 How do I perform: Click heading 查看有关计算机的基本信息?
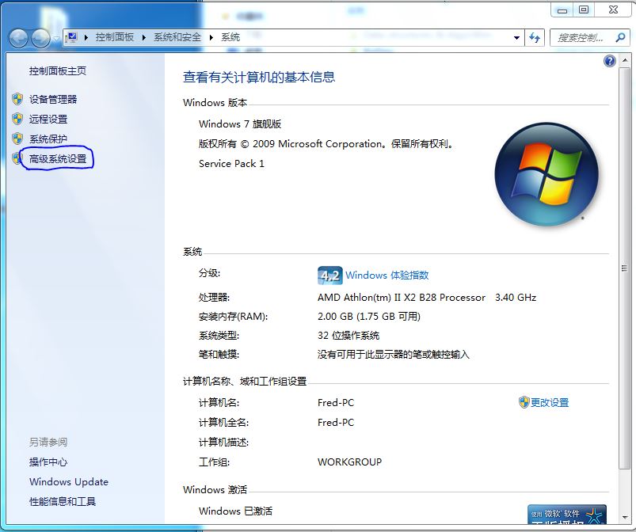coord(259,77)
